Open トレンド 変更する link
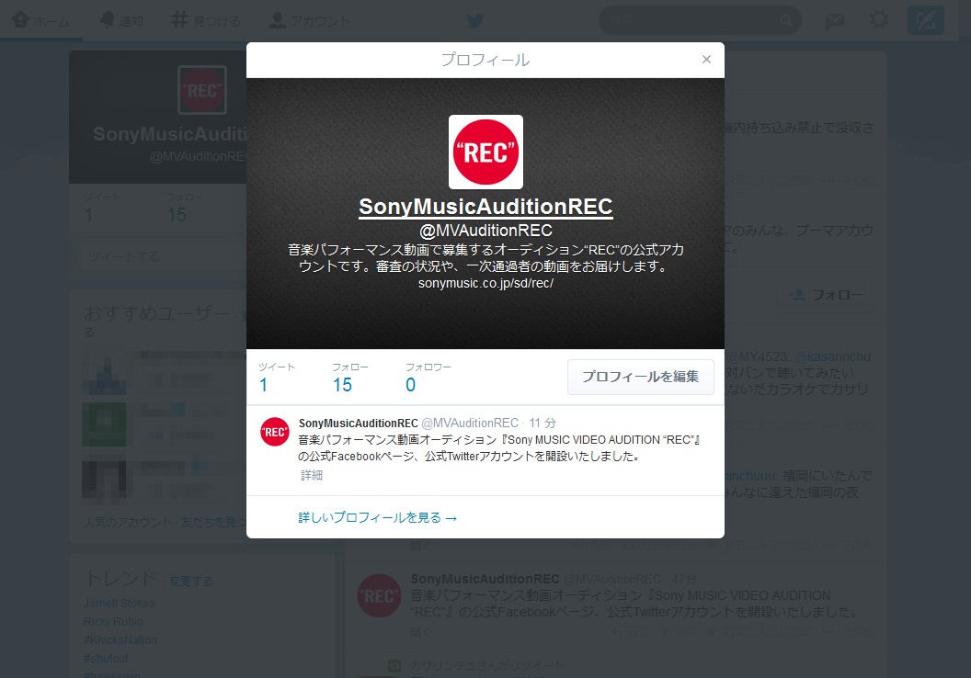Image resolution: width=971 pixels, height=678 pixels. [x=190, y=581]
